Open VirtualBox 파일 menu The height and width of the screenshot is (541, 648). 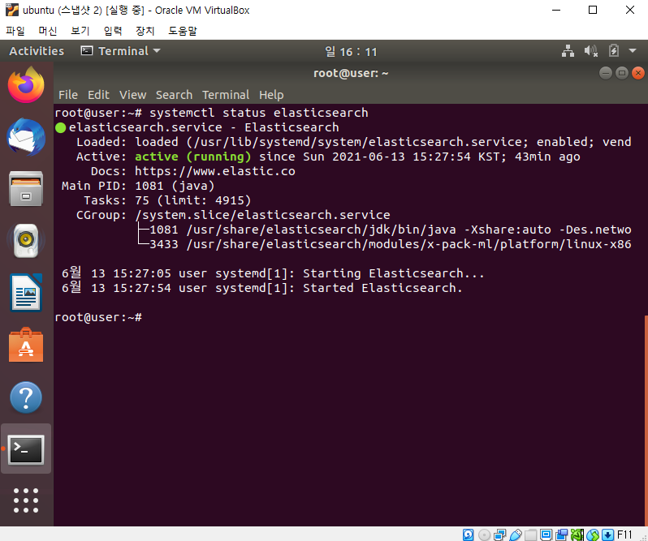pyautogui.click(x=15, y=31)
